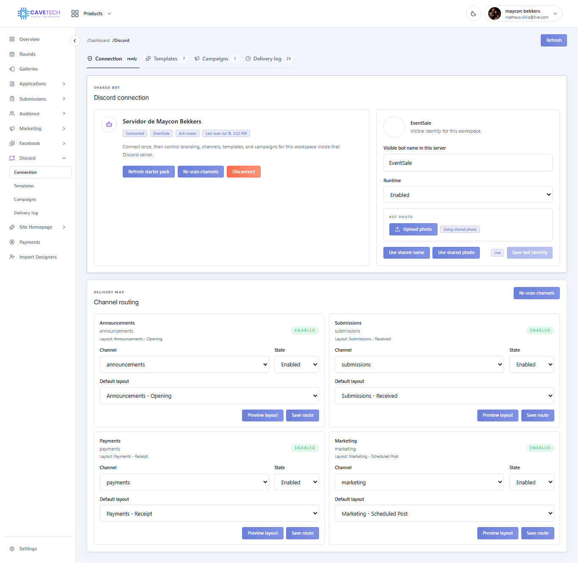Toggle dark mode moon icon
Screen dimensions: 578x563
click(x=473, y=14)
